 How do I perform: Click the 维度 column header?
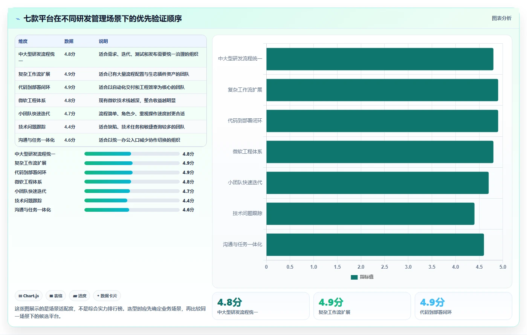click(x=23, y=41)
